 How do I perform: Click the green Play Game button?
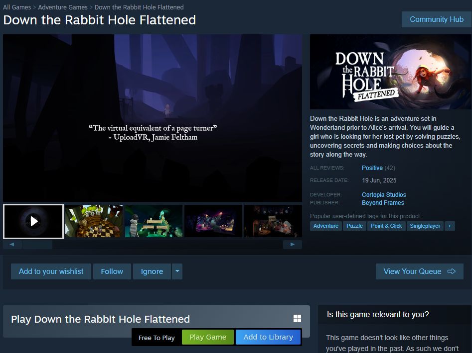click(208, 337)
